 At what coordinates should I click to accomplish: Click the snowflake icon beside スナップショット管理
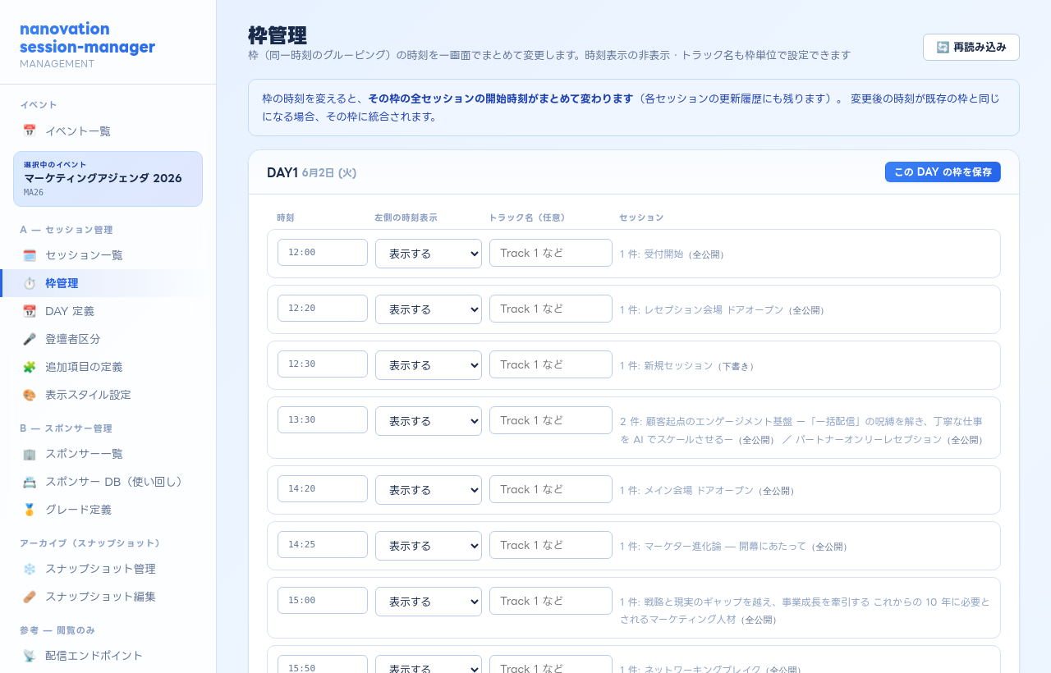(x=30, y=569)
